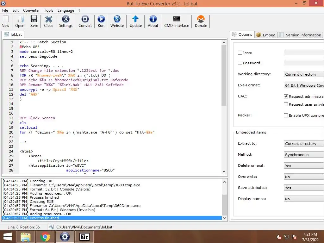Switch to the Embed tab
The width and height of the screenshot is (324, 243).
[266, 35]
